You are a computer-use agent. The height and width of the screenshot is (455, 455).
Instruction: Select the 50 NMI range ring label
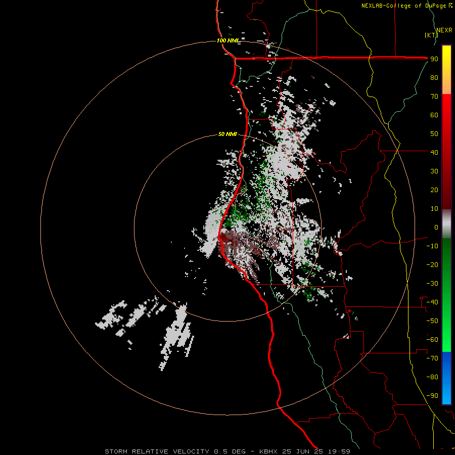[227, 134]
